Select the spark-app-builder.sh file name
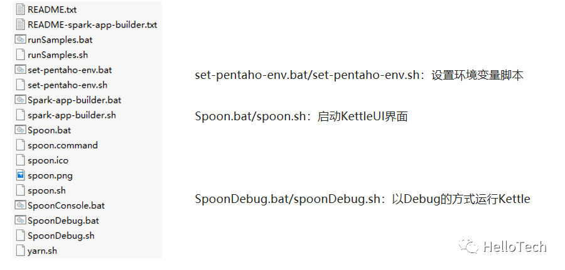This screenshot has height=270, width=565. tap(72, 115)
